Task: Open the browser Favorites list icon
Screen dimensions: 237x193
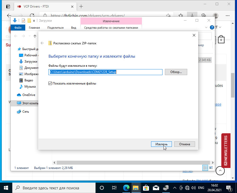Action: 181,15
